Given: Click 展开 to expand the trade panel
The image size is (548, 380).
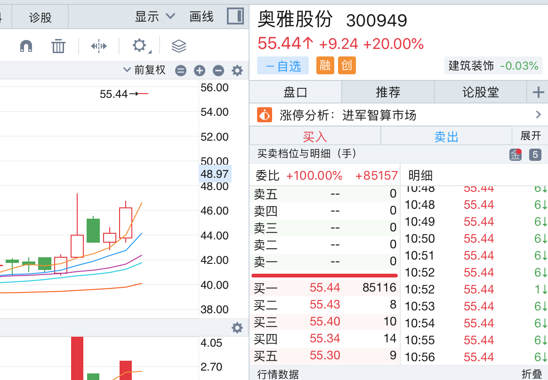Looking at the screenshot, I should coord(530,136).
